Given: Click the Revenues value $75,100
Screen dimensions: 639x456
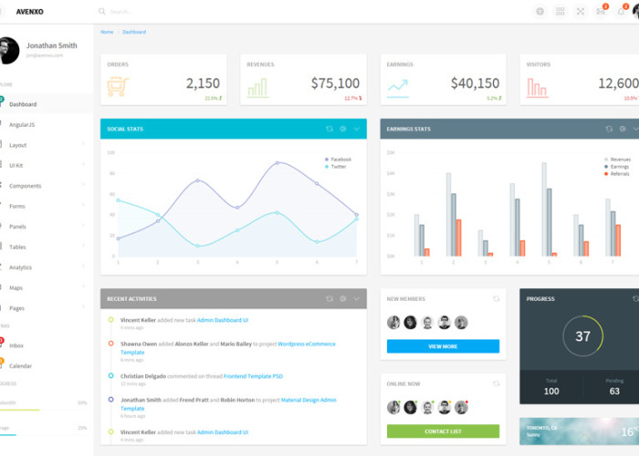Looking at the screenshot, I should [335, 83].
